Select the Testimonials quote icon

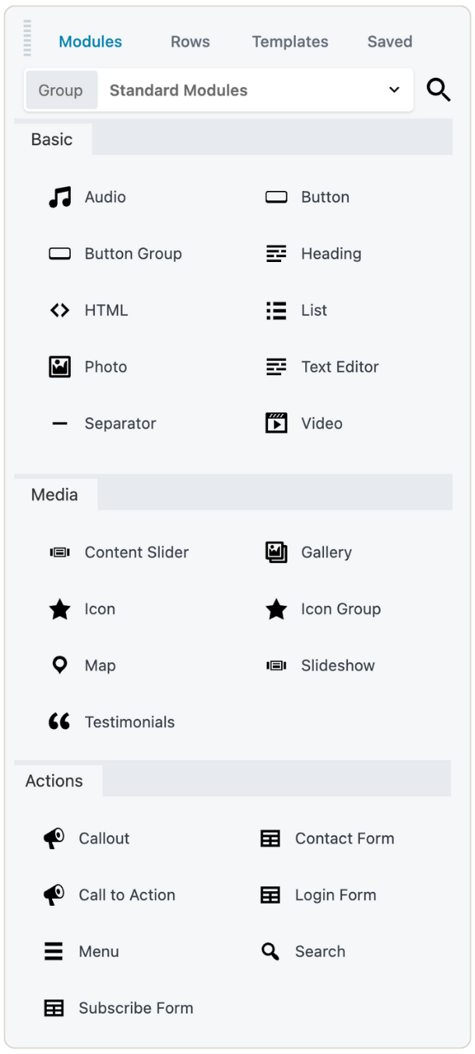[x=59, y=720]
